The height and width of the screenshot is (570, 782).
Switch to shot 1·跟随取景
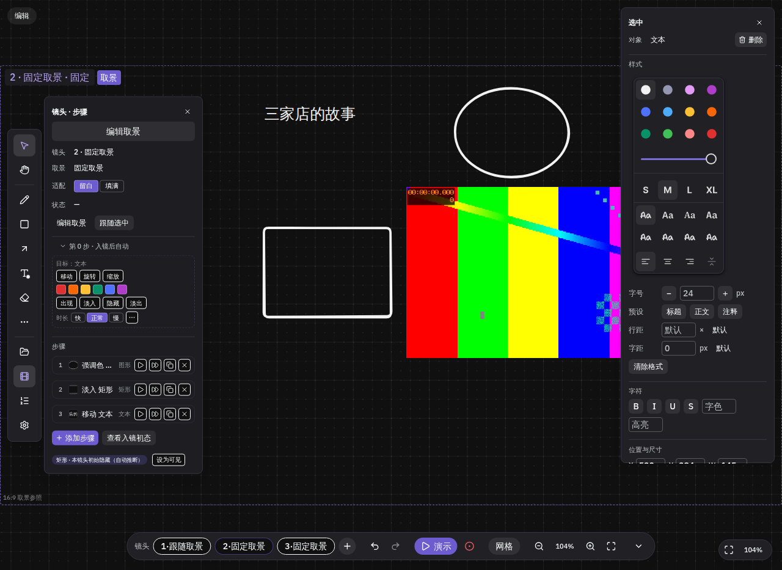pos(182,546)
